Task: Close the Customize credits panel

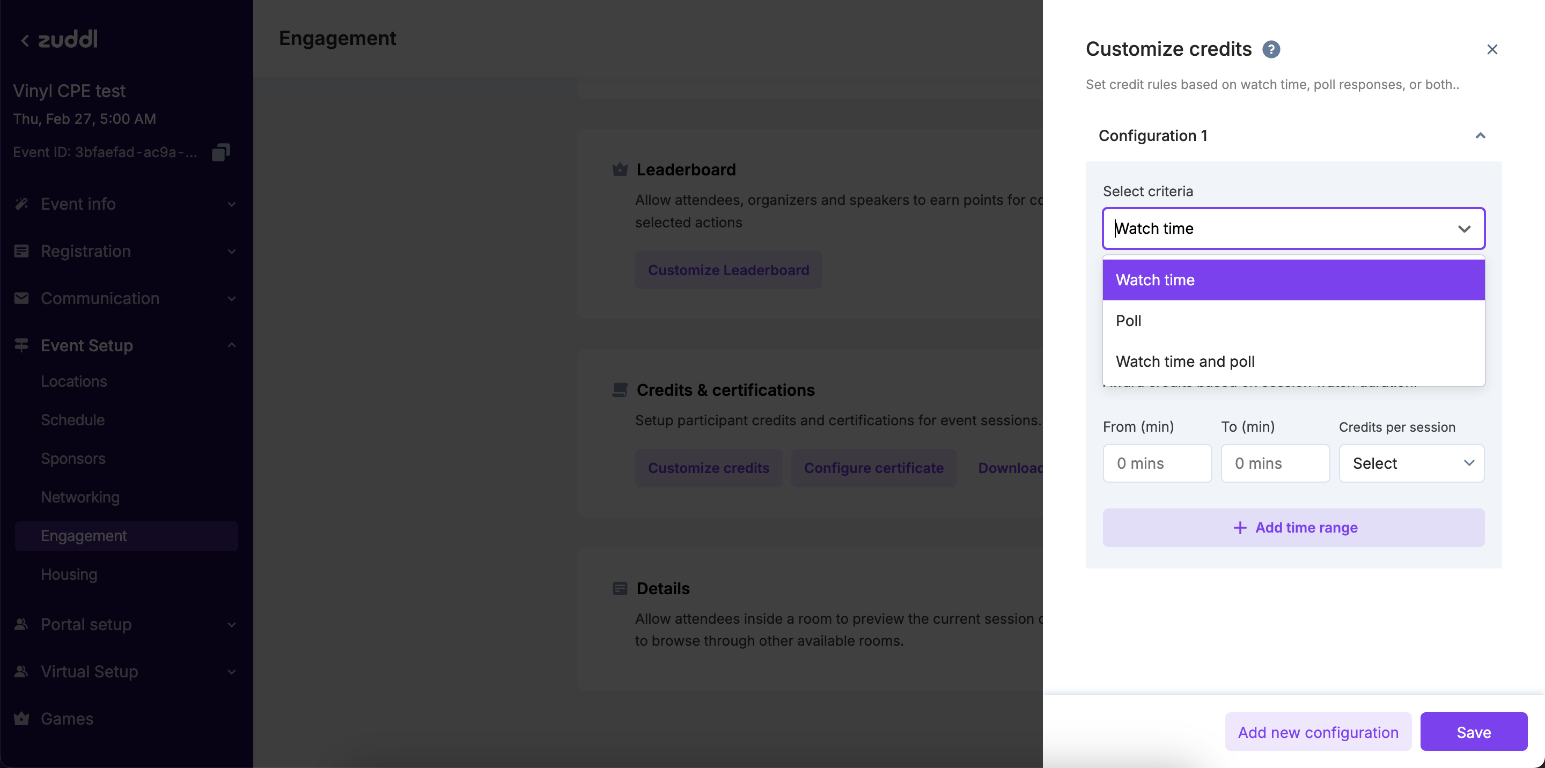Action: (1491, 49)
